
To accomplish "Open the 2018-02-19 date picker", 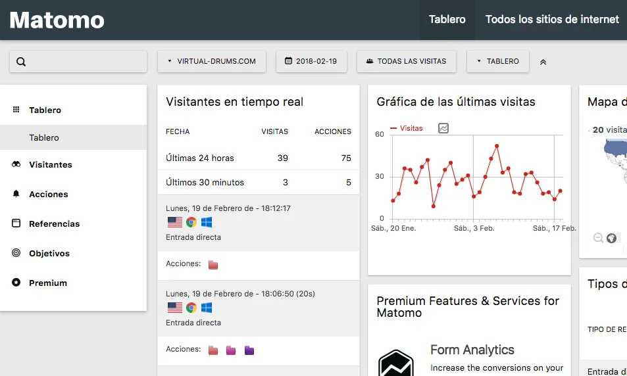I will coord(311,62).
